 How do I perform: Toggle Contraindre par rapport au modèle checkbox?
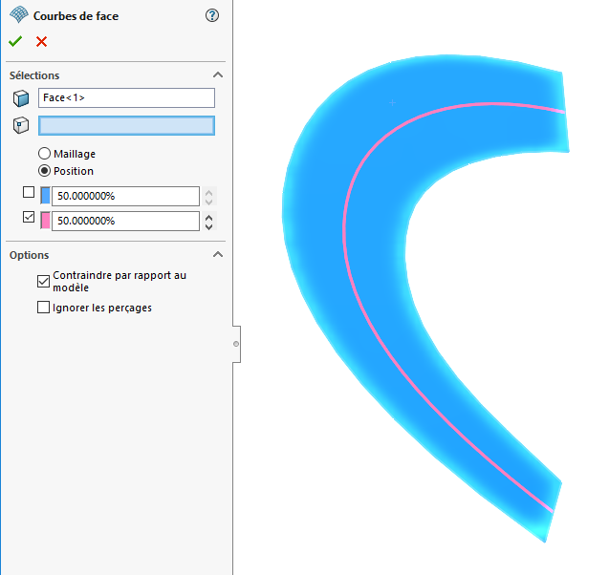44,282
